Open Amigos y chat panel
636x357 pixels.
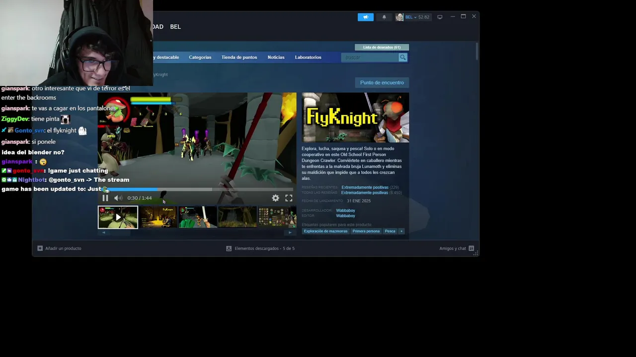pos(456,248)
